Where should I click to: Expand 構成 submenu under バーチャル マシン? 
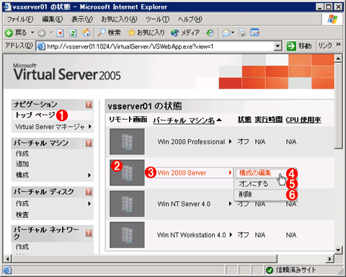coord(89,175)
